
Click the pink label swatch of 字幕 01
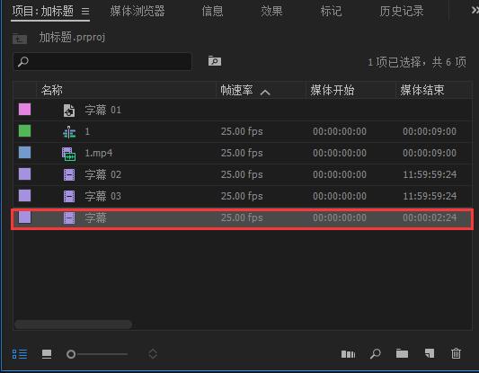pyautogui.click(x=25, y=110)
